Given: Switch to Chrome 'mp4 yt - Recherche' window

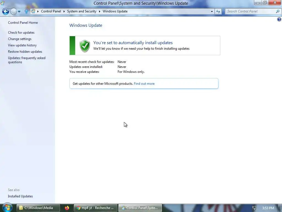Looking at the screenshot, I should click(96, 208).
